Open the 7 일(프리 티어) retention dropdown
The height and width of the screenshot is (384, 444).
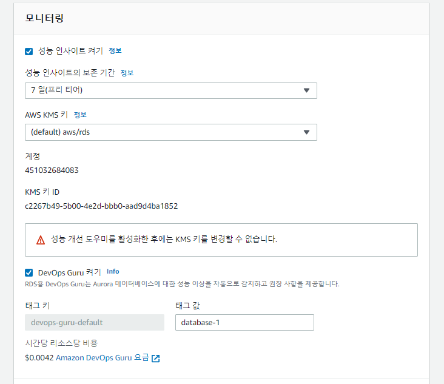tap(171, 90)
